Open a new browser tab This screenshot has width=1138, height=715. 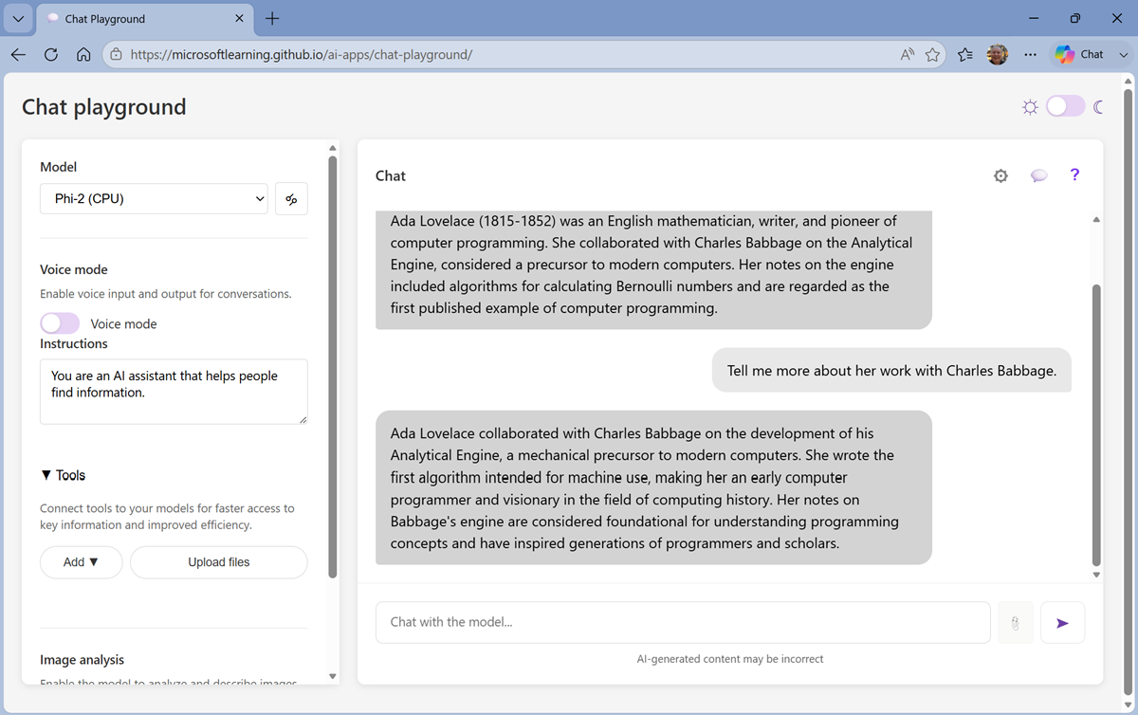(273, 19)
